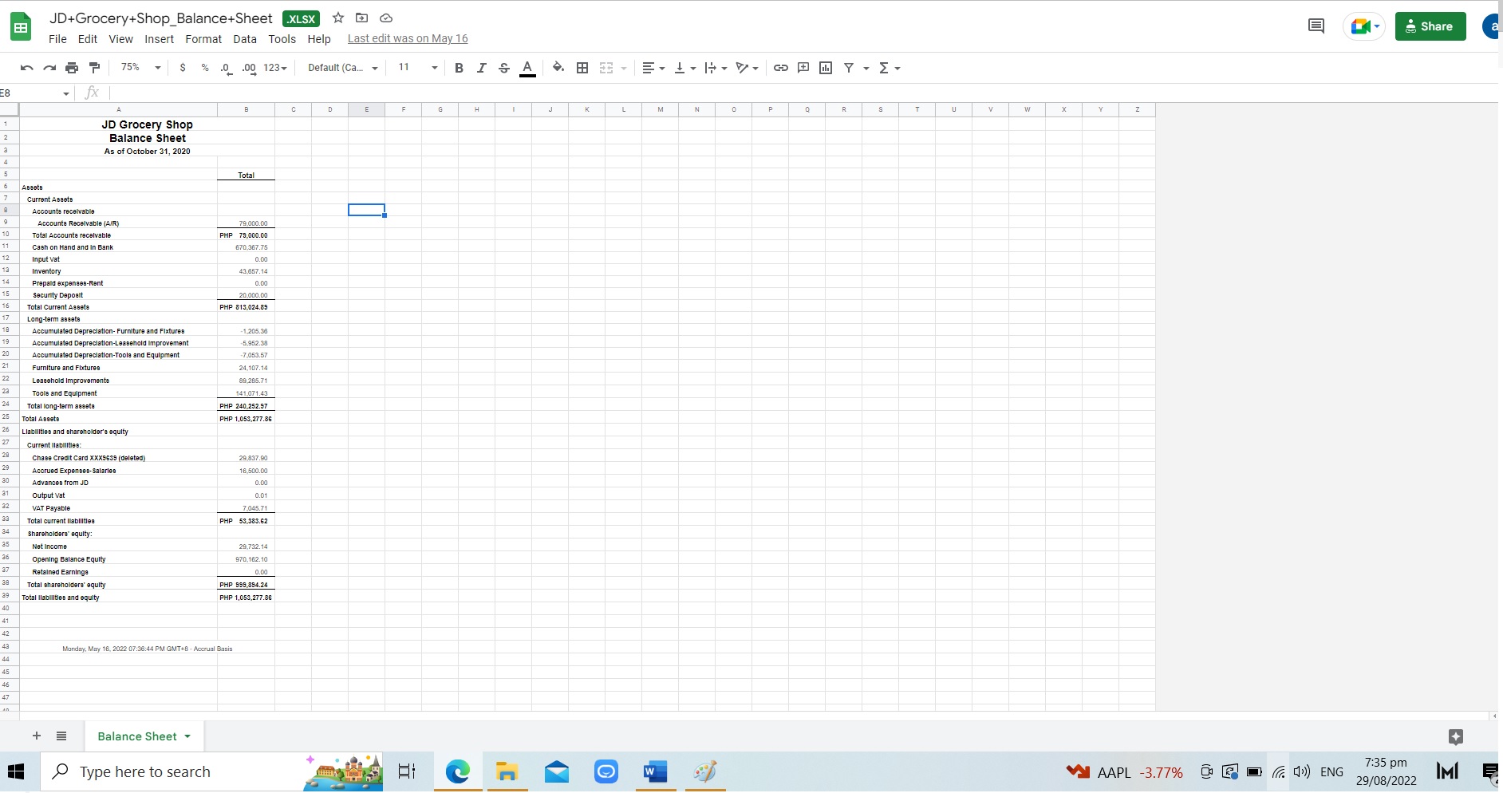Image resolution: width=1503 pixels, height=793 pixels.
Task: Open the File menu
Action: (57, 39)
